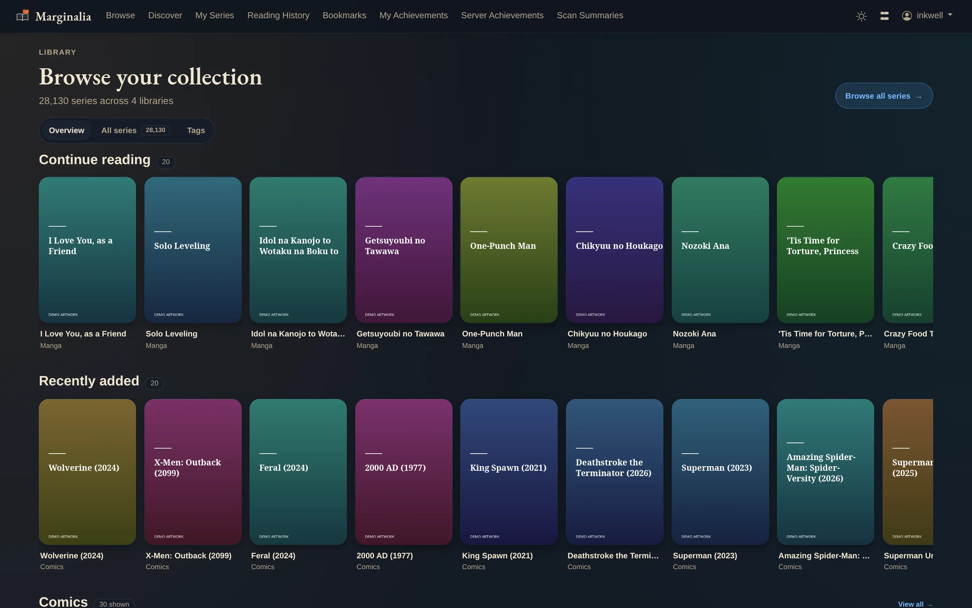972x608 pixels.
Task: Open Idol na Kanojo to Wotaku cover
Action: [298, 250]
